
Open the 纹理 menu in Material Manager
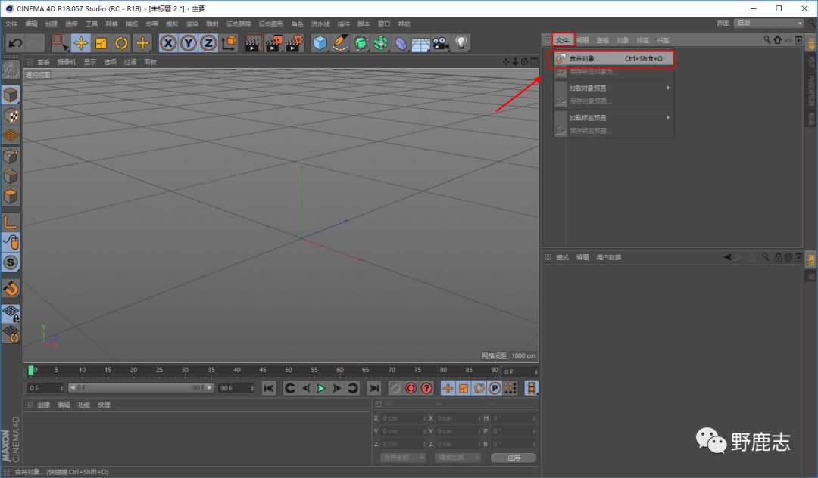click(x=104, y=405)
